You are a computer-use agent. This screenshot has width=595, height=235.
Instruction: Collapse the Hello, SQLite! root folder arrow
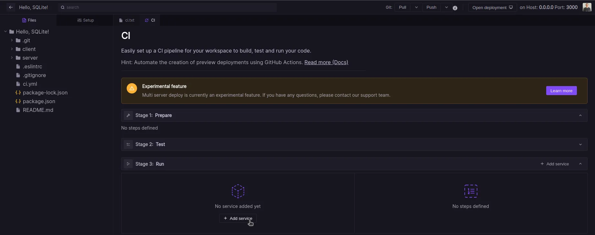pyautogui.click(x=5, y=31)
